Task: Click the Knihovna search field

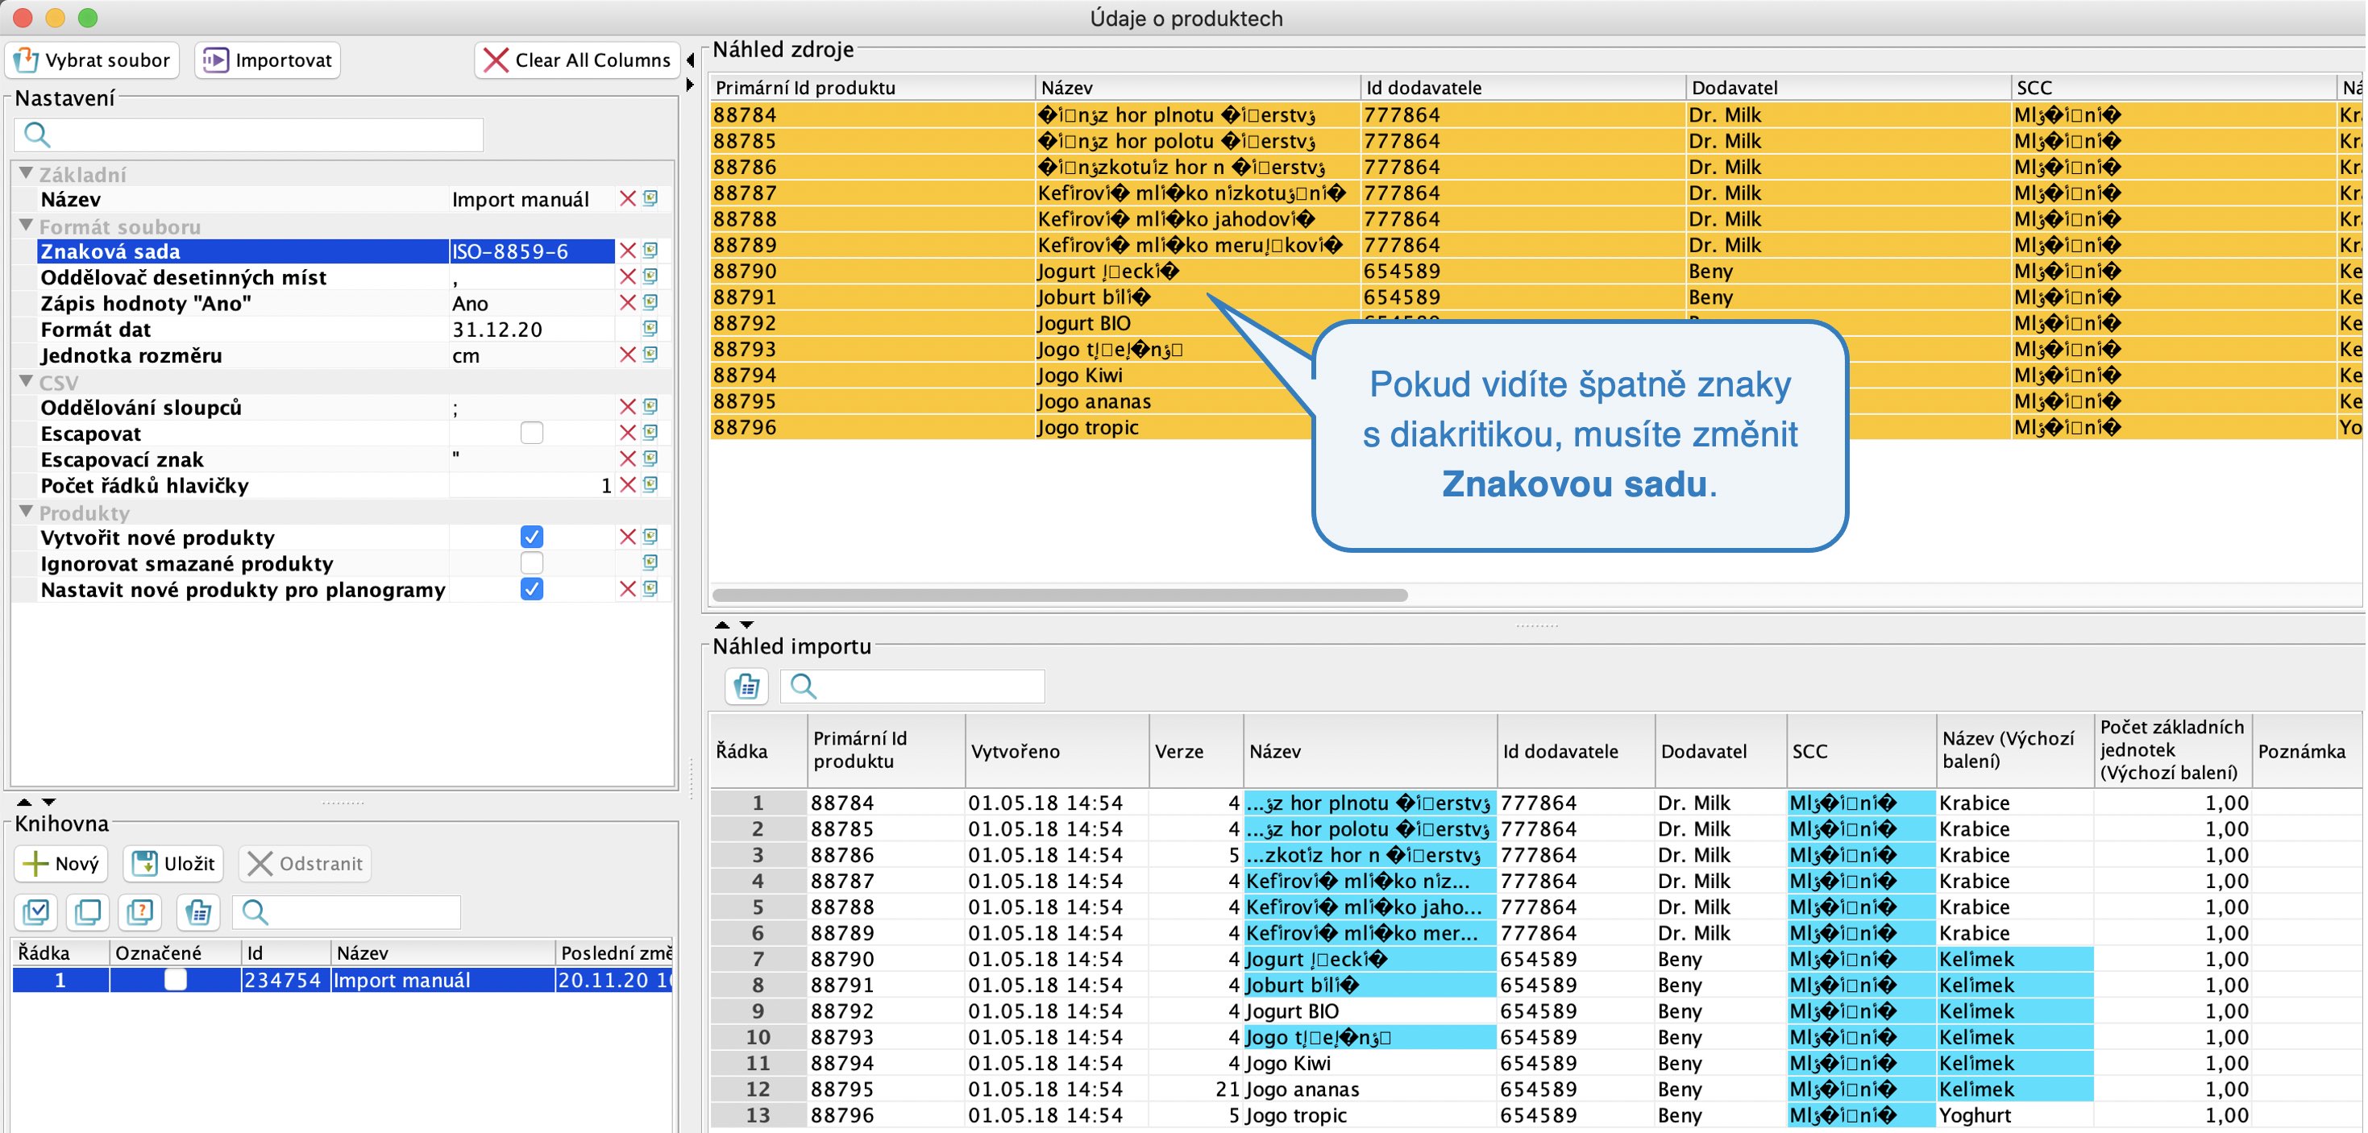Action: 347,911
